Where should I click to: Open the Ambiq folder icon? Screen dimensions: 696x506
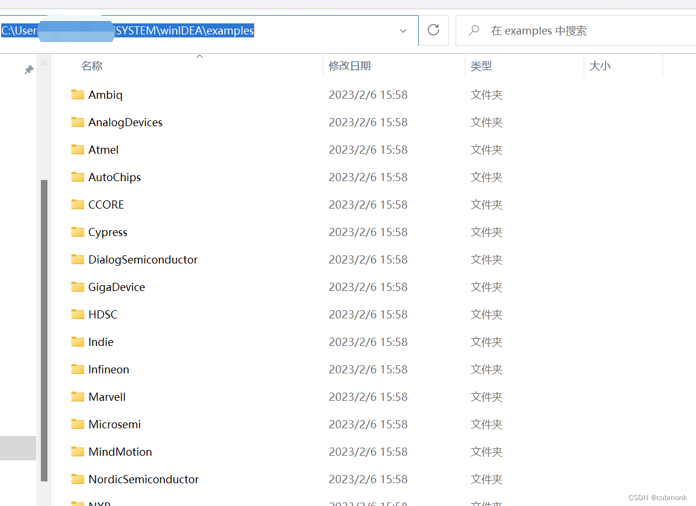pos(78,95)
